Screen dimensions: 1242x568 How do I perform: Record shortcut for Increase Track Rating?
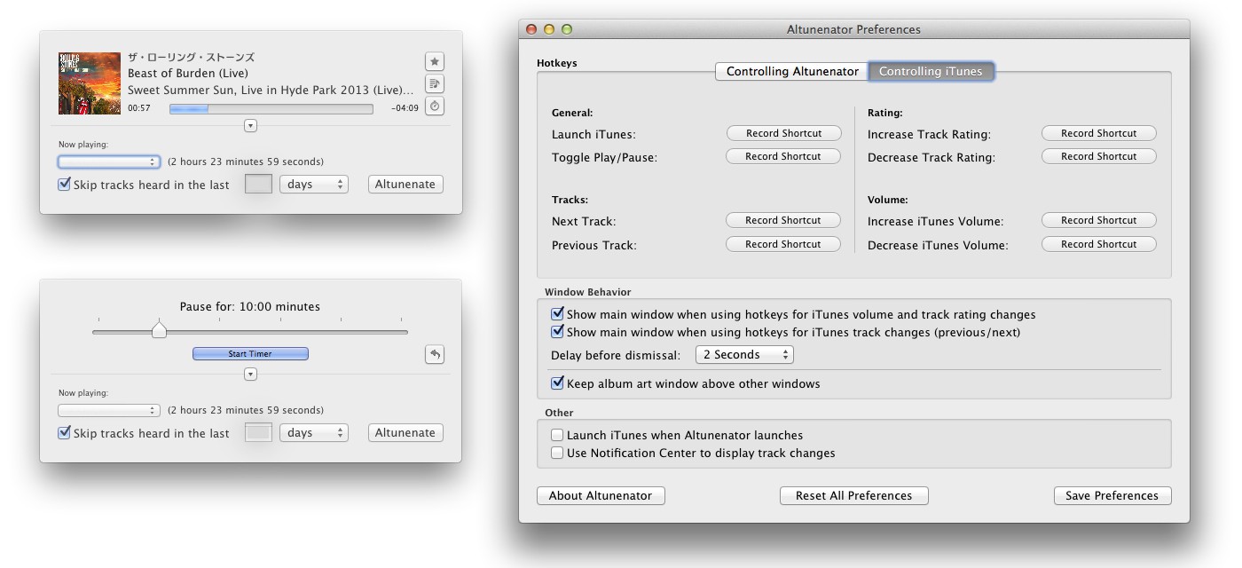tap(1098, 133)
